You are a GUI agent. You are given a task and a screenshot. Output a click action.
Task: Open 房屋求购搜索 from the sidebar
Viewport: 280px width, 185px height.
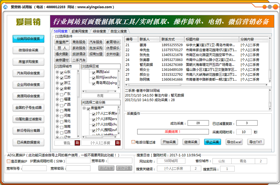[x=28, y=62]
